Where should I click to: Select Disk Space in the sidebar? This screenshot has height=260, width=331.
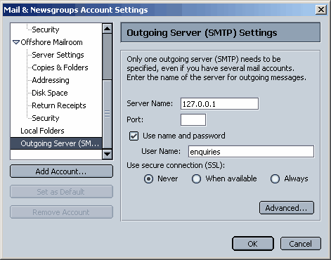50,93
